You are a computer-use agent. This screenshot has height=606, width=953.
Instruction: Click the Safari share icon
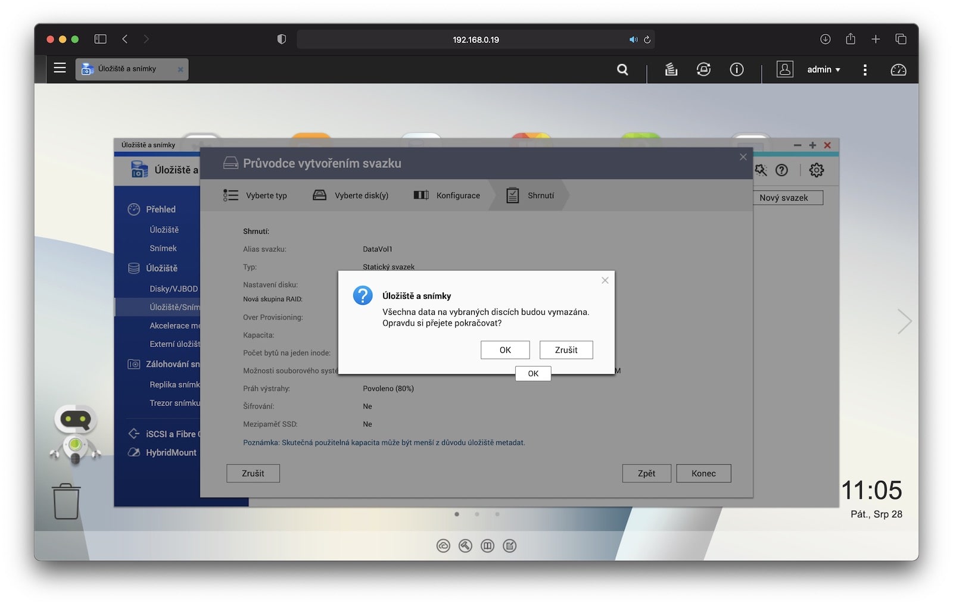(x=851, y=39)
